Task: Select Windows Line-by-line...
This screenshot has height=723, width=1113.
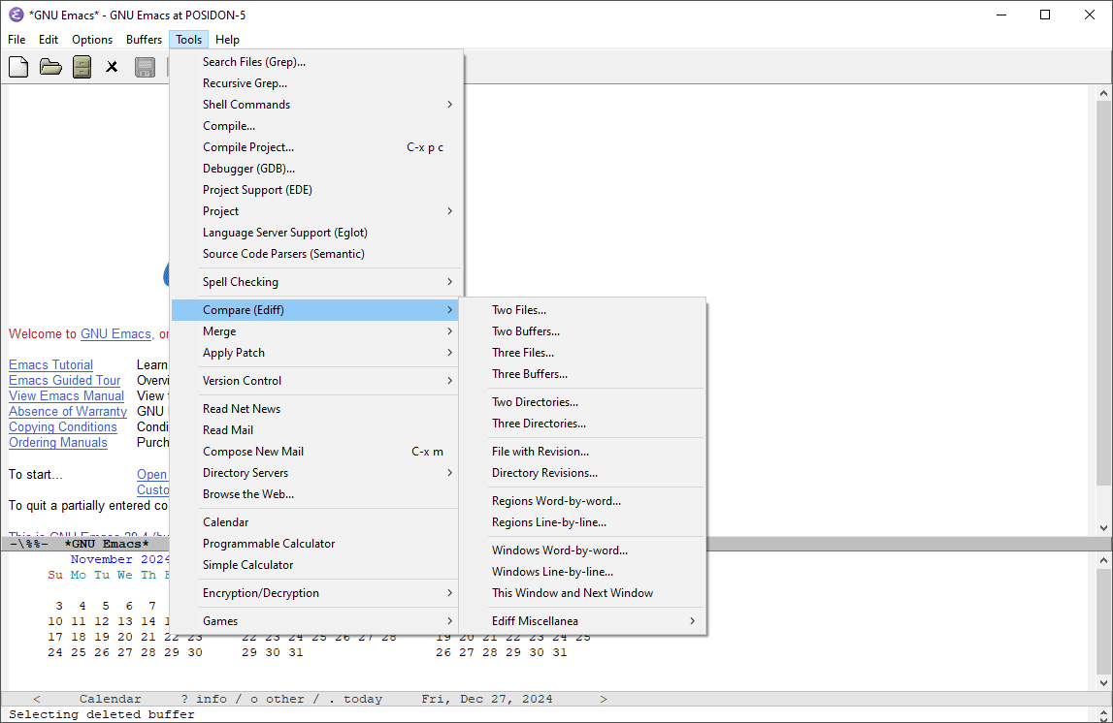Action: pyautogui.click(x=583, y=571)
